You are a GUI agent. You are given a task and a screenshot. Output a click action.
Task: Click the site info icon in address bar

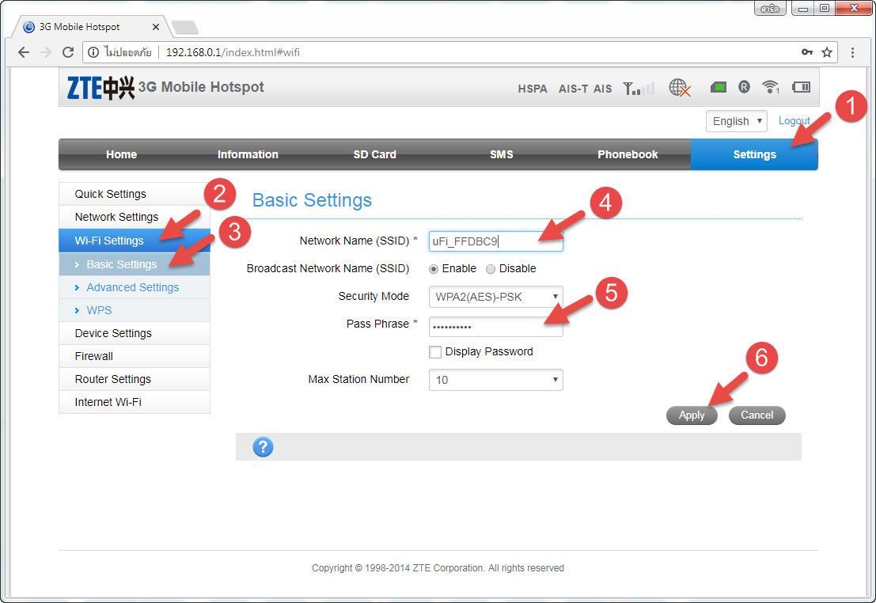(93, 52)
